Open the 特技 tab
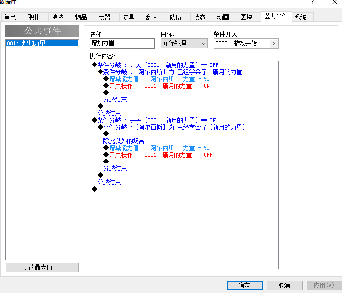The height and width of the screenshot is (293, 342). click(60, 17)
